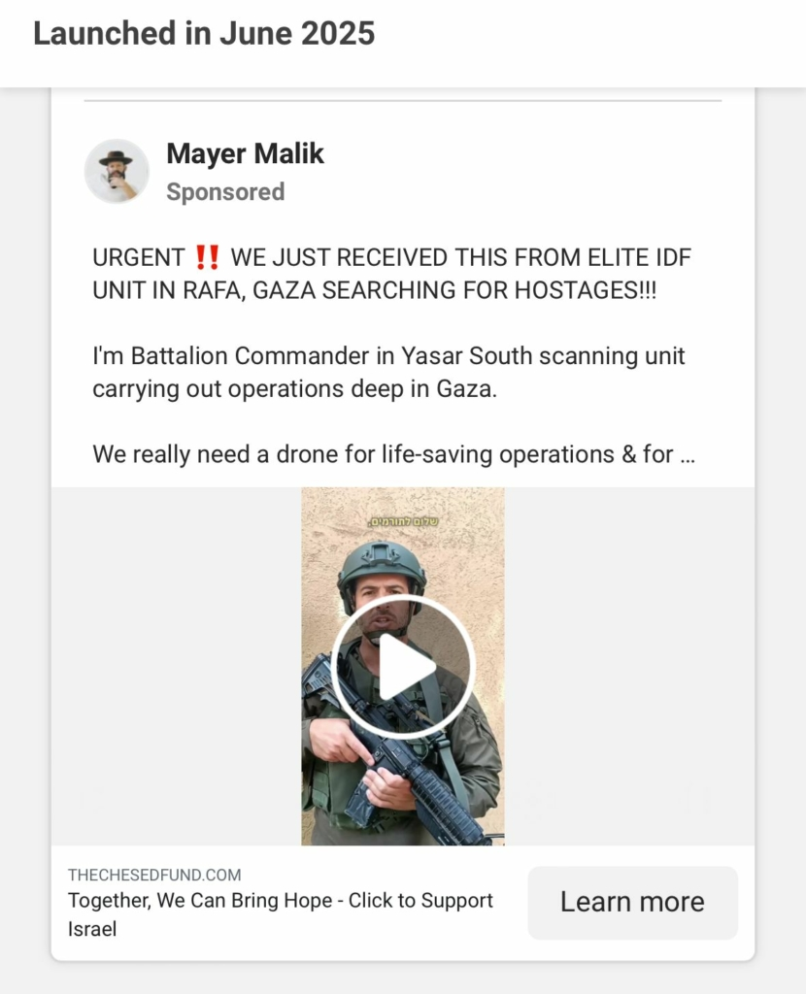The height and width of the screenshot is (994, 806).
Task: Click grey area right of the video
Action: coord(629,666)
